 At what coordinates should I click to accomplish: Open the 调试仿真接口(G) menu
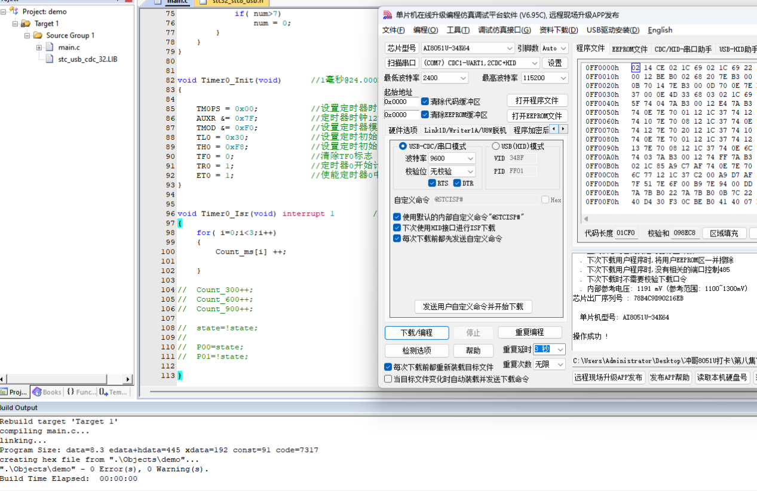click(x=504, y=30)
